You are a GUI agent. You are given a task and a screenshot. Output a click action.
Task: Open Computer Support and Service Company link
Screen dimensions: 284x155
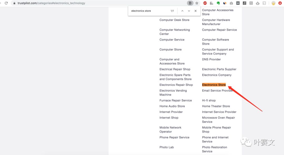pyautogui.click(x=218, y=51)
